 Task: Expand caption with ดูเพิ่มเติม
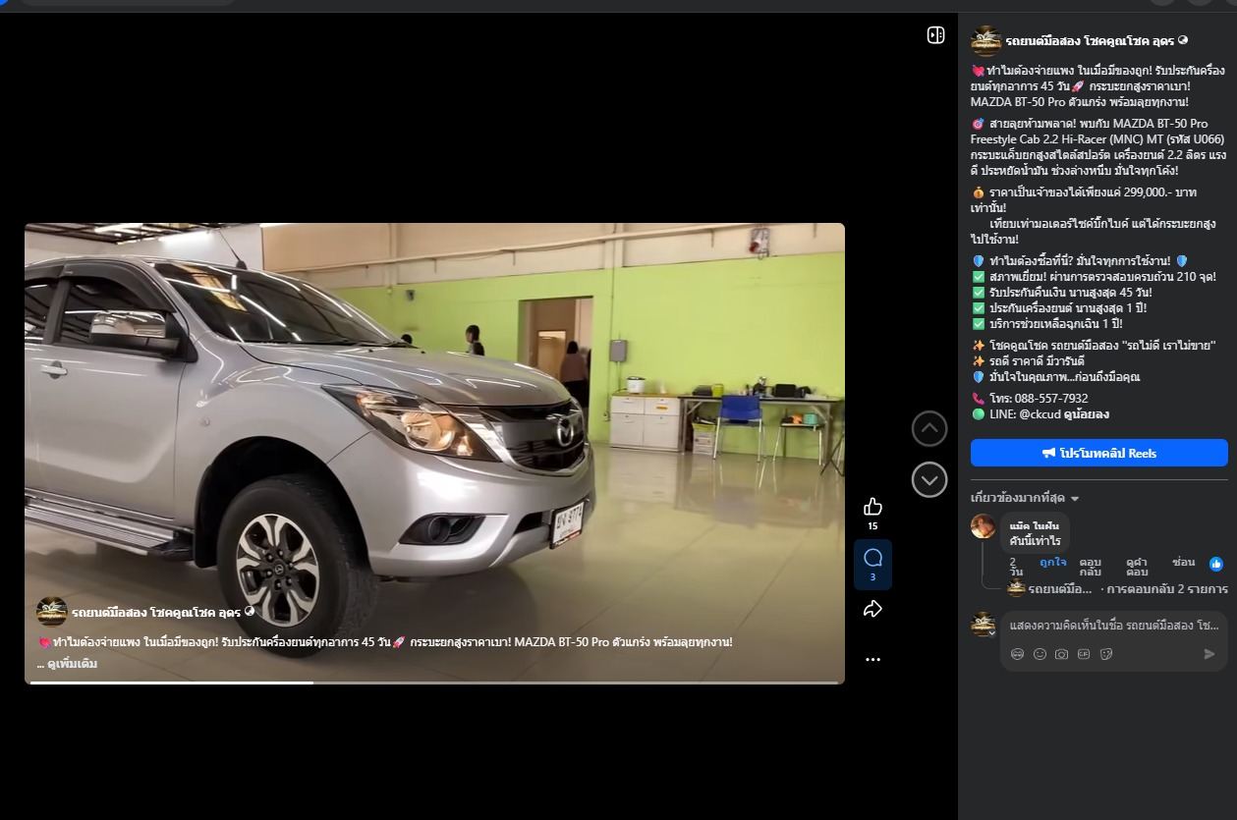click(x=72, y=664)
